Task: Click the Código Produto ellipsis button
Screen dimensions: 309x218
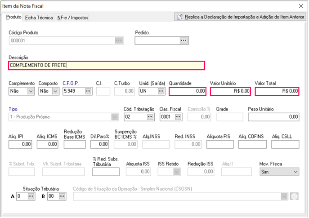Action: [119, 40]
